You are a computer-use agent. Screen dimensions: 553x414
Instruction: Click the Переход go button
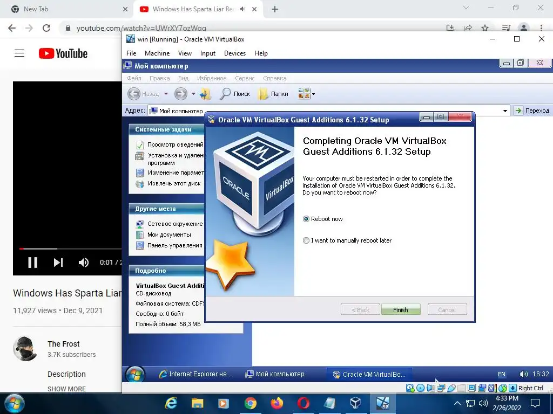point(532,111)
